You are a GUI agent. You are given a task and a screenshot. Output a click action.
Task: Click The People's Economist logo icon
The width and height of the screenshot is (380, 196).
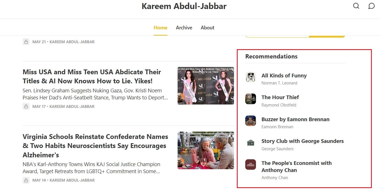click(251, 164)
